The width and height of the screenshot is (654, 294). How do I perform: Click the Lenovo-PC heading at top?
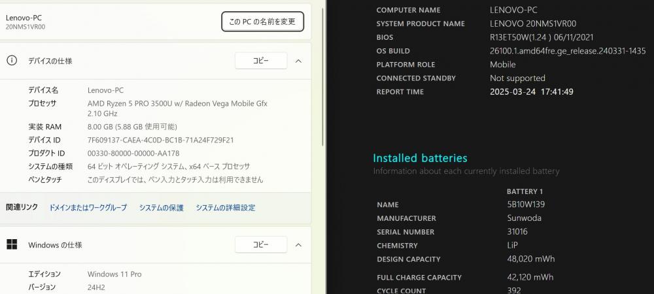24,18
